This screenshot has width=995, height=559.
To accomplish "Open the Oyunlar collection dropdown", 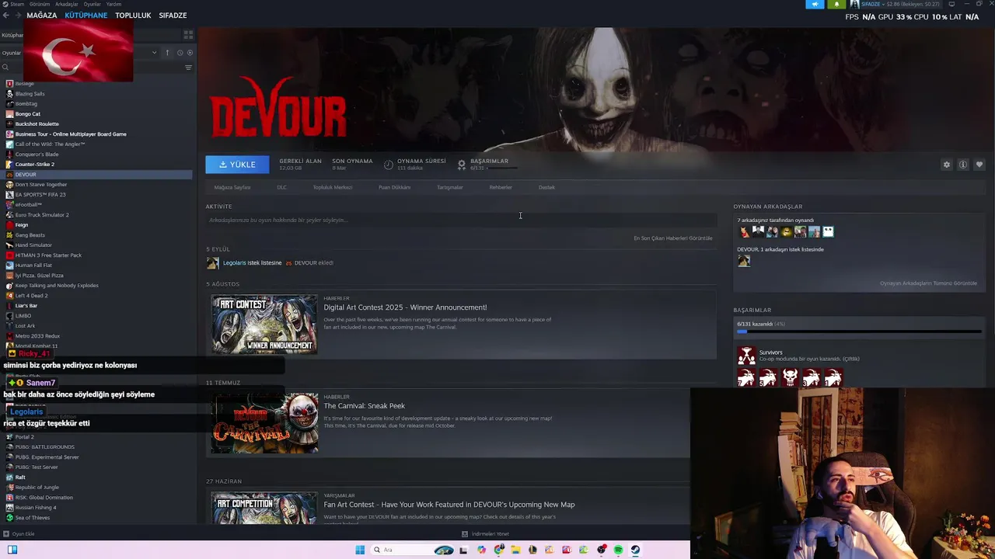I will click(80, 53).
